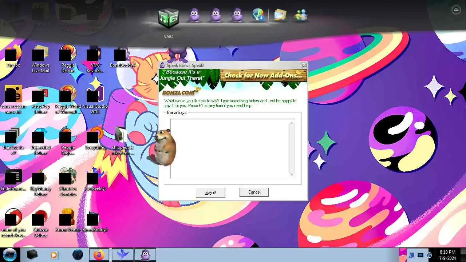The image size is (466, 262).
Task: Open the Windows Live Mail desktop shortcut
Action: pyautogui.click(x=40, y=59)
